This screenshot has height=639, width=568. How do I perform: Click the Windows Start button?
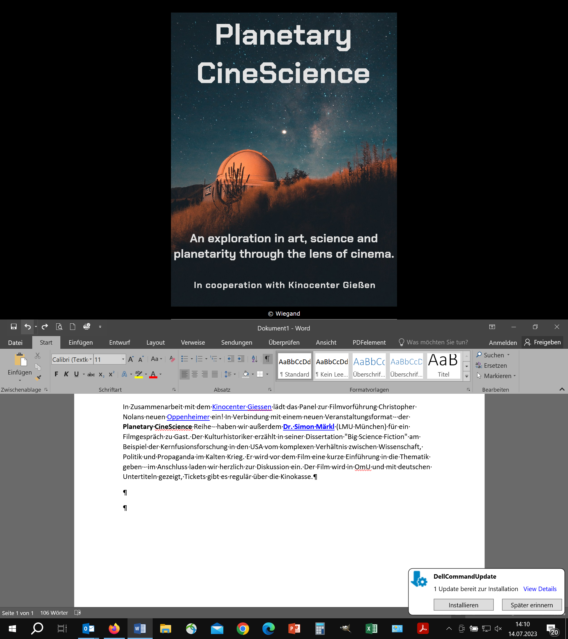tap(12, 628)
